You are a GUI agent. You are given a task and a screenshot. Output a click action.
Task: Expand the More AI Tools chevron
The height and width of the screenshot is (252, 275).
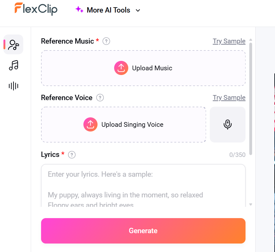[138, 11]
